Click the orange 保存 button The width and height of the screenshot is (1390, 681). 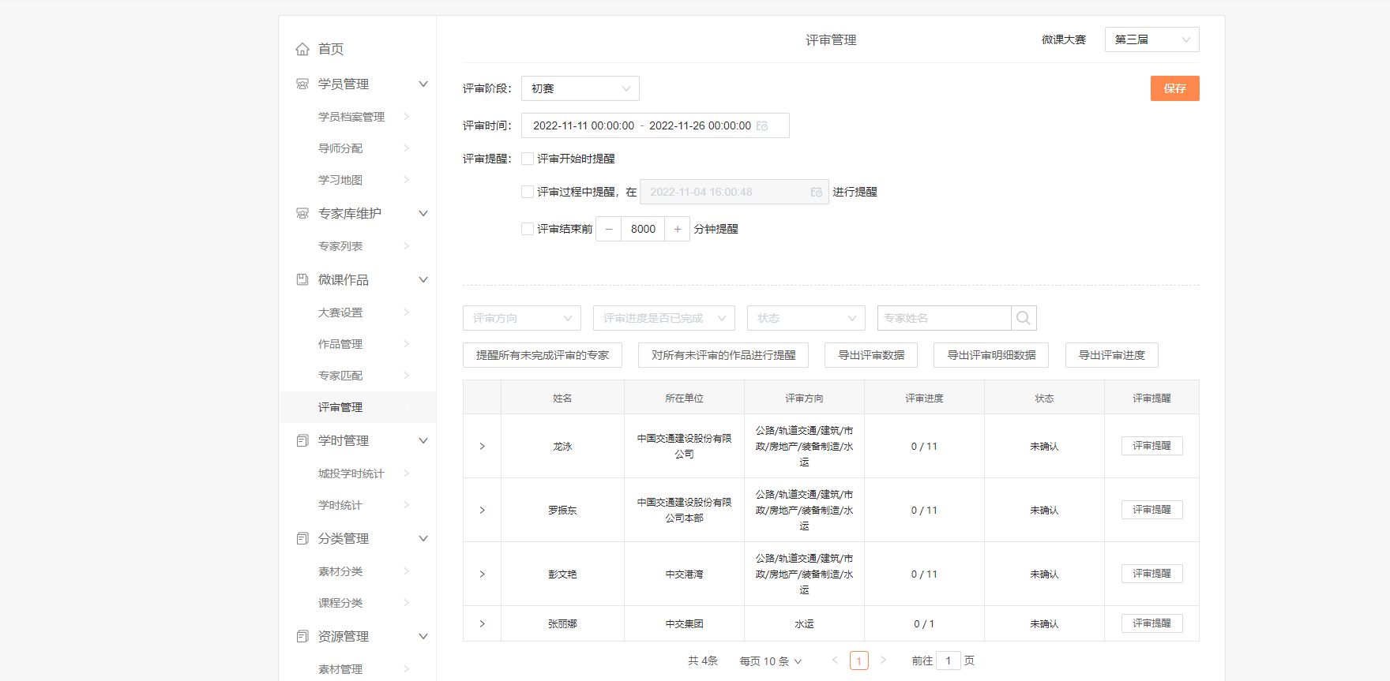[x=1174, y=88]
